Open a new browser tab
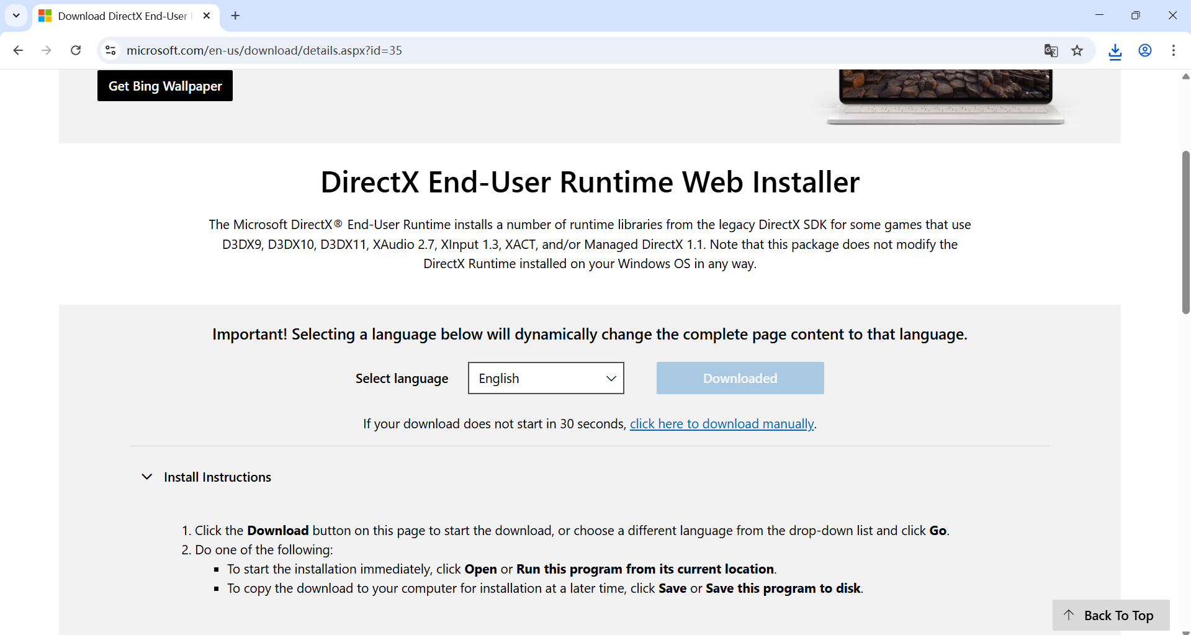 [x=235, y=16]
